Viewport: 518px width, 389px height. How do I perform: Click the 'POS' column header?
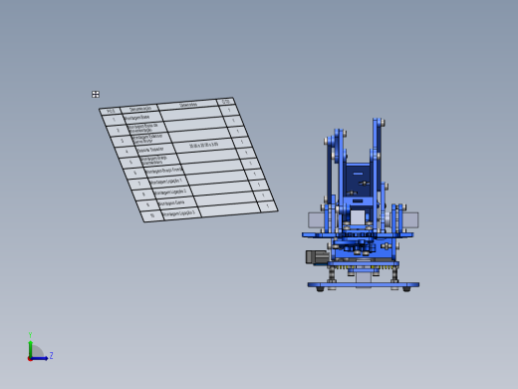point(111,111)
